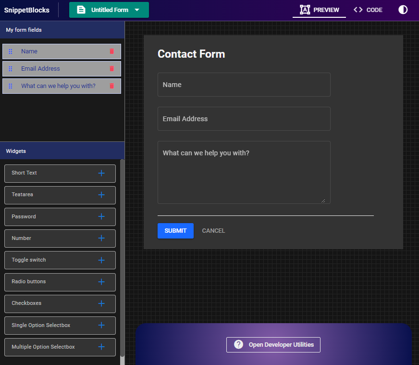Viewport: 419px width, 365px height.
Task: Click inside the Name input field
Action: pyautogui.click(x=244, y=85)
